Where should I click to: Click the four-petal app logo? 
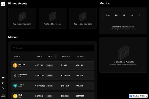pyautogui.click(x=3, y=4)
